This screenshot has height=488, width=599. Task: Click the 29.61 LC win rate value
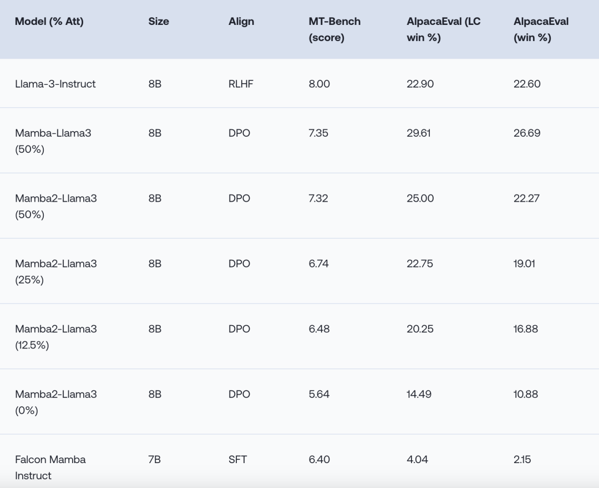click(419, 133)
